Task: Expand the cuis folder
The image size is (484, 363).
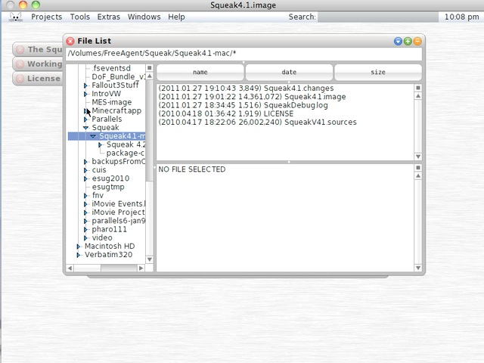Action: [x=85, y=170]
